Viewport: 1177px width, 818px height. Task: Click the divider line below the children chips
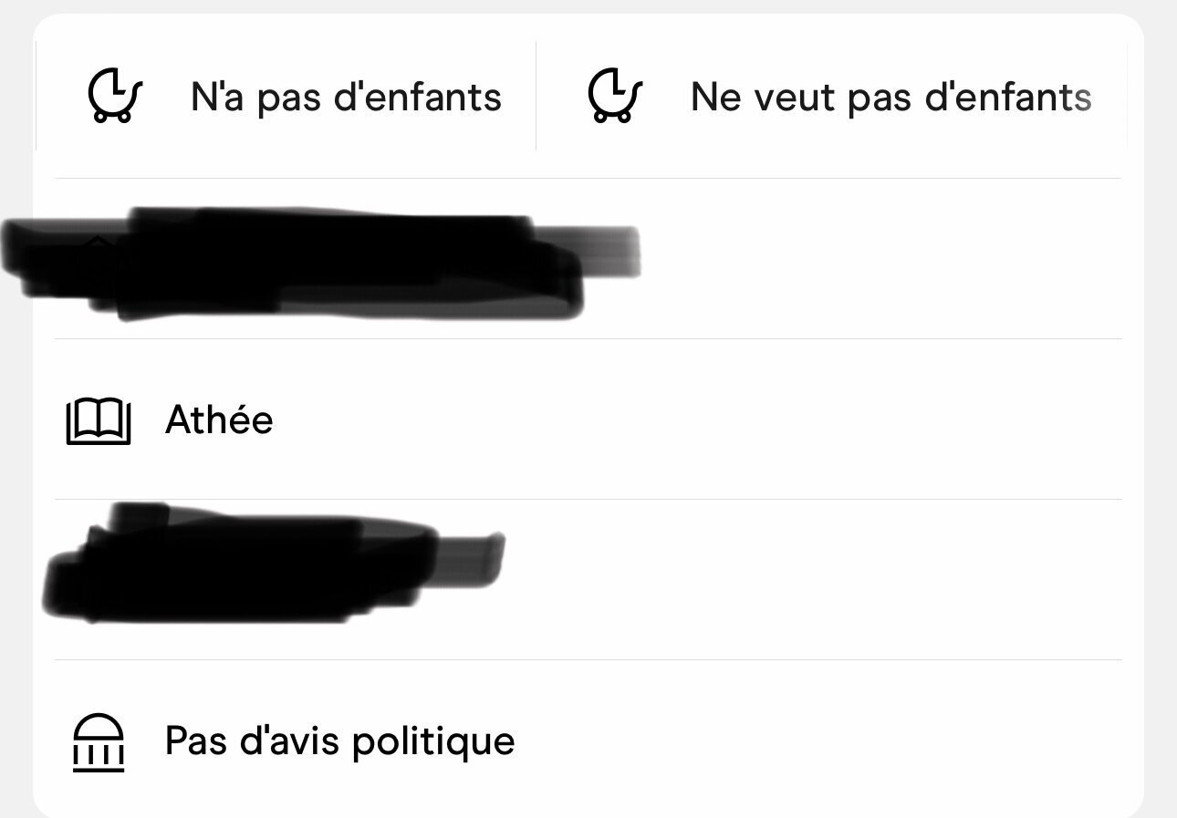[x=588, y=179]
